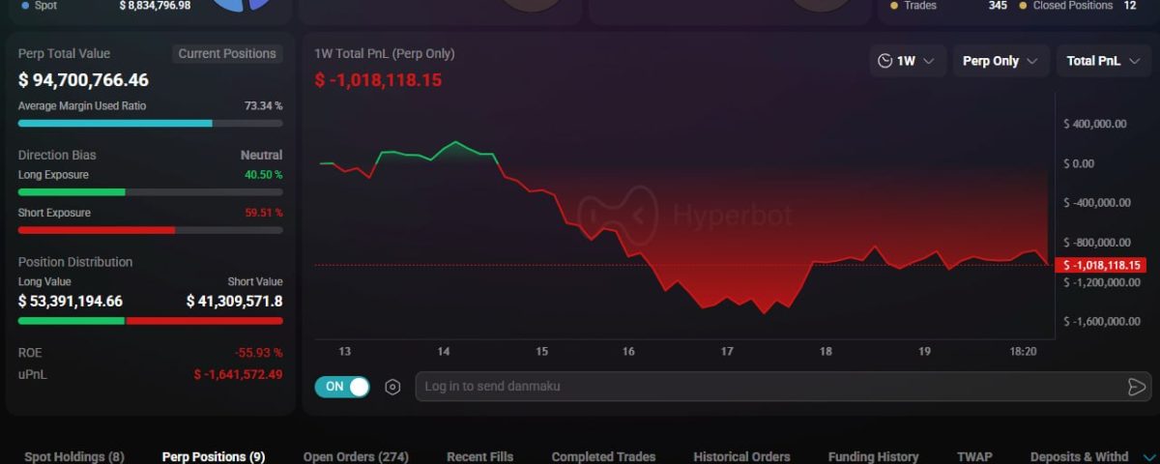Click Long Value $ 53,391,194.66
The image size is (1160, 464).
tap(71, 301)
